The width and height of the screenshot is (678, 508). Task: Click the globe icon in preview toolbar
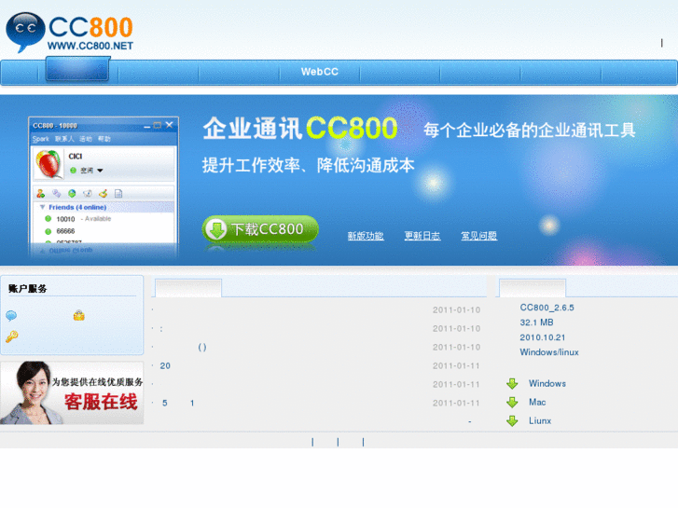coord(72,193)
